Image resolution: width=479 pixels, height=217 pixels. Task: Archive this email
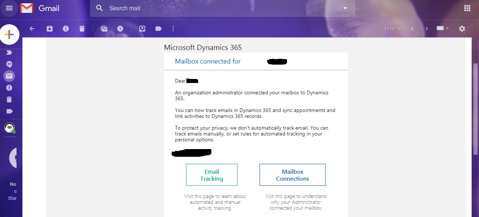pos(50,29)
